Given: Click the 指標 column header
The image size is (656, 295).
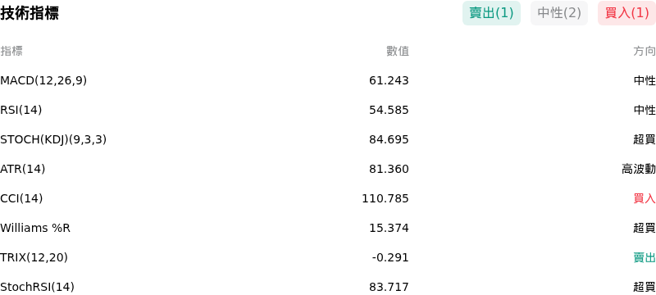Looking at the screenshot, I should point(11,51).
